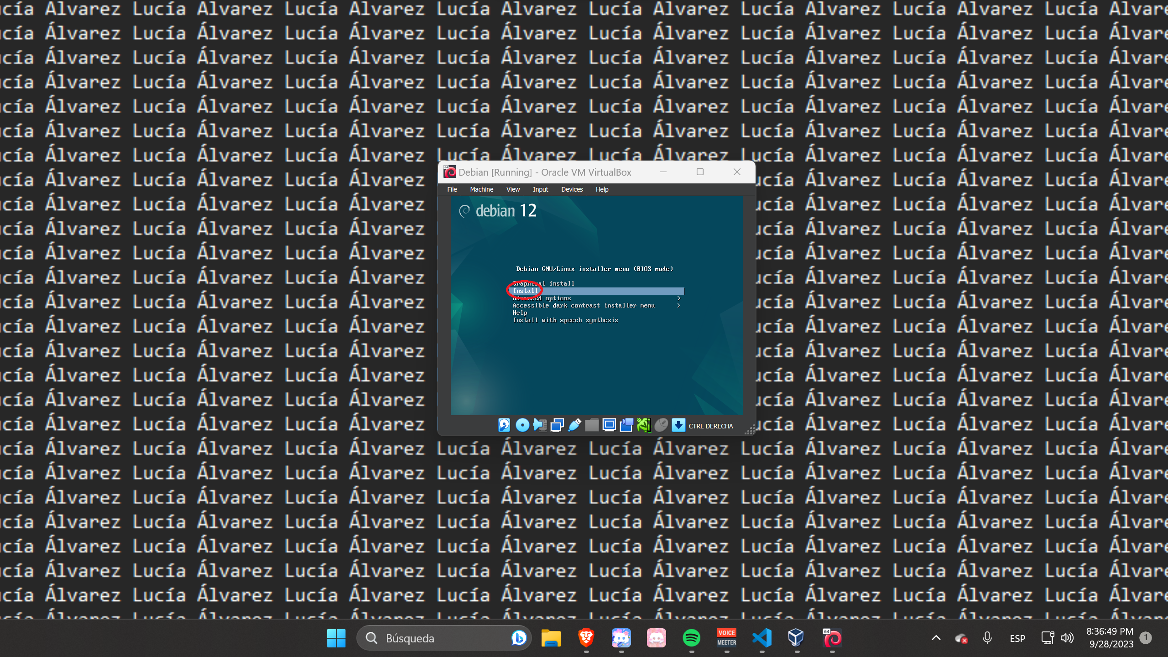This screenshot has height=657, width=1168.
Task: Toggle the audio output indicator in VM status bar
Action: [540, 426]
